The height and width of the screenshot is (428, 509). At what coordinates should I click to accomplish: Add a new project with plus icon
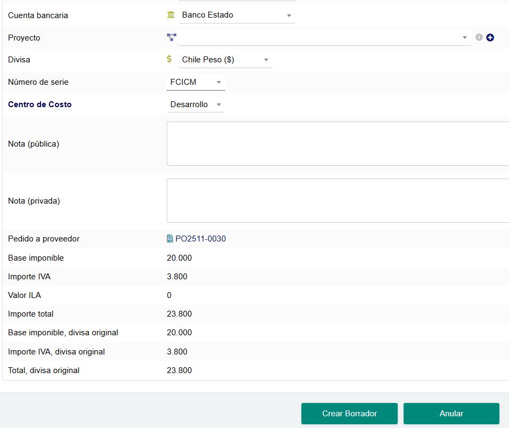pyautogui.click(x=490, y=37)
